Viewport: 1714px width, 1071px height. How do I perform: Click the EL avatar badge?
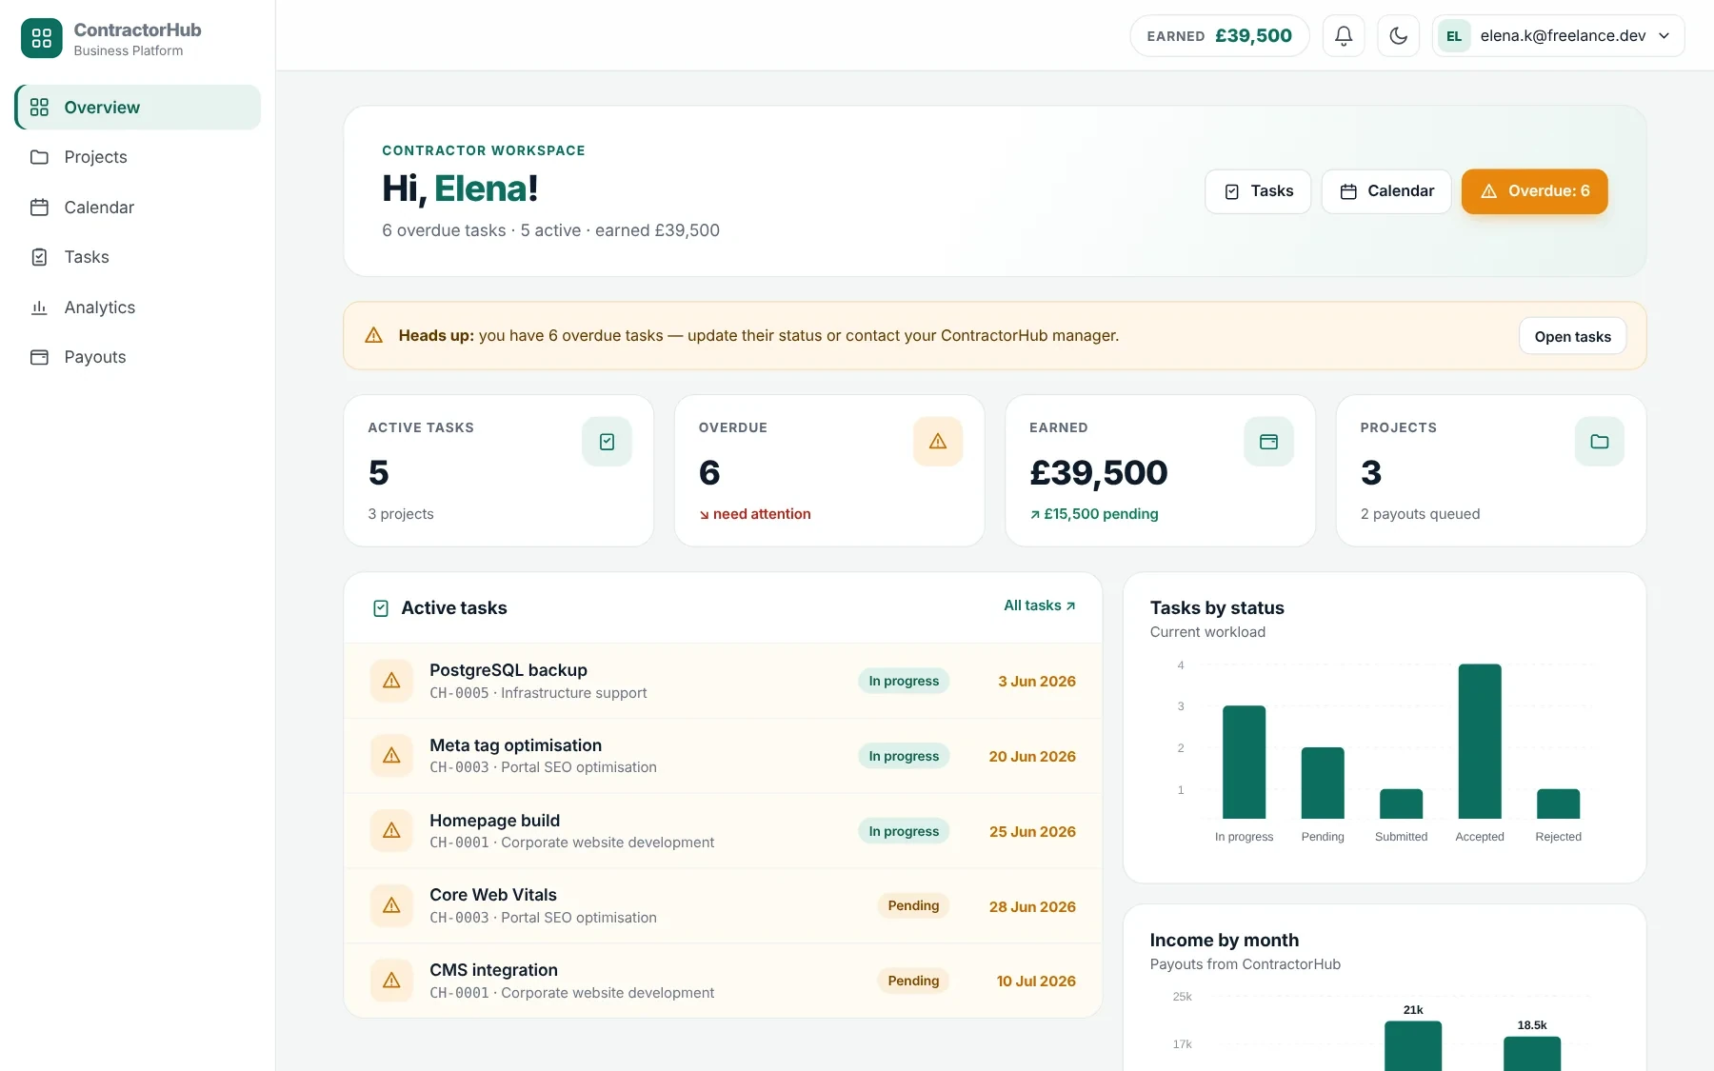[x=1454, y=36]
